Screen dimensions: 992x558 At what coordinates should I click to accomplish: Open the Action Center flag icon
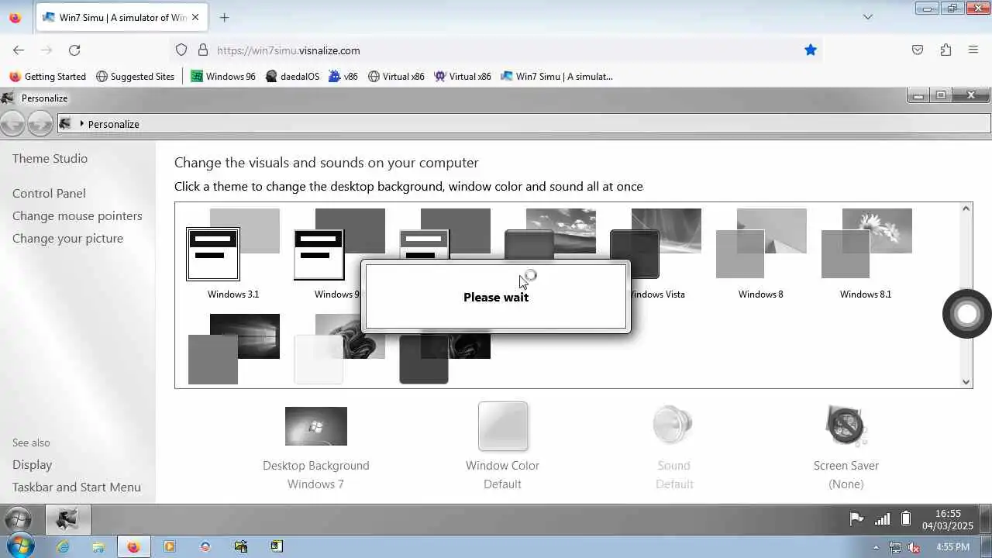coord(856,519)
